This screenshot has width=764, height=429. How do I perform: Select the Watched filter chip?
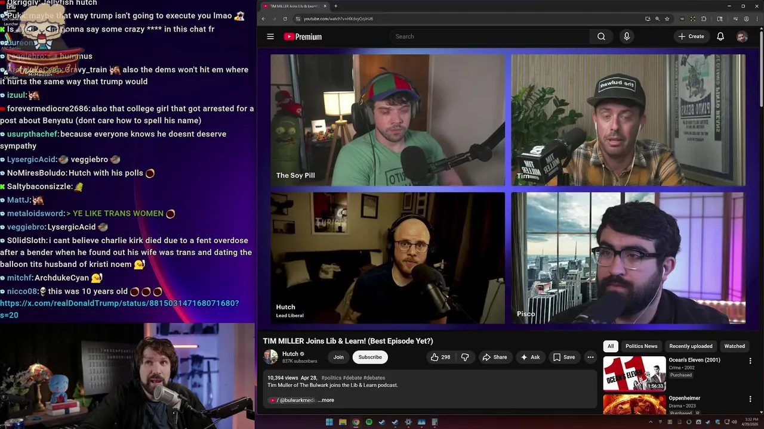tap(734, 346)
